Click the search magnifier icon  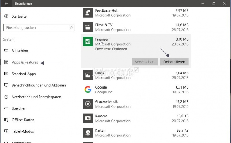71,27
